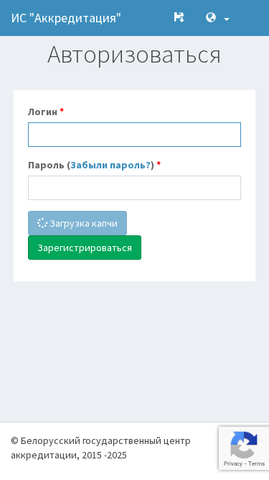Click the Пароль label text
The height and width of the screenshot is (480, 269).
[46, 166]
